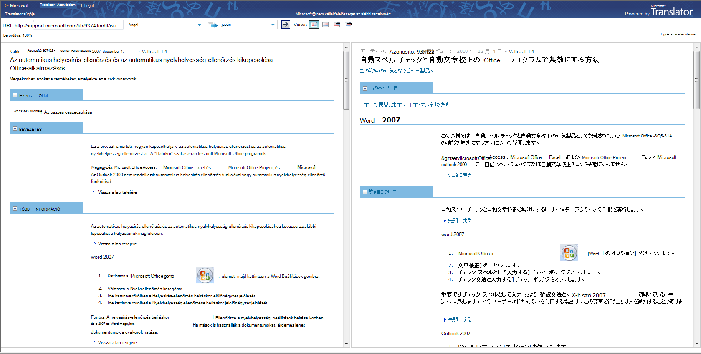Click Office button image in Japanese pane
Image resolution: width=701 pixels, height=354 pixels.
pos(569,253)
